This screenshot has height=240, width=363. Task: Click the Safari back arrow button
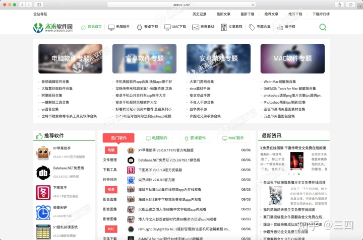[x=22, y=5]
